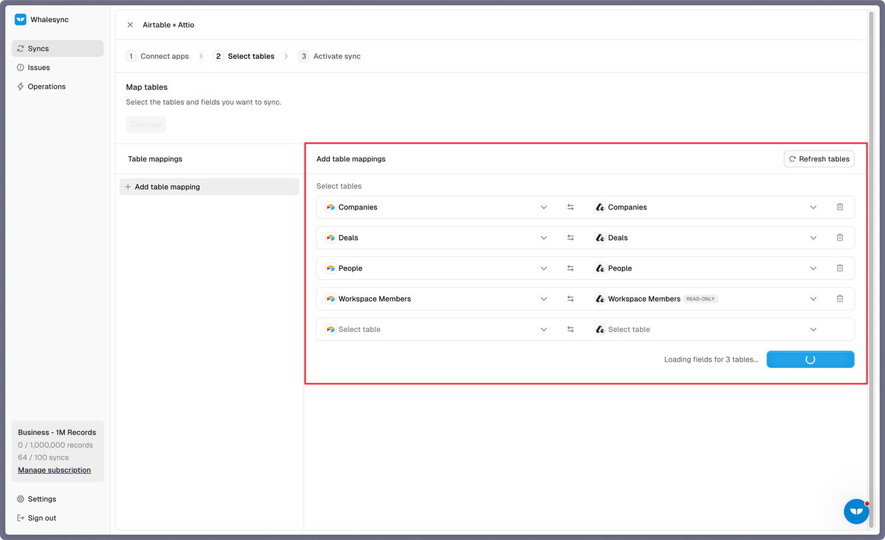Click sync direction arrows in the empty row
This screenshot has height=540, width=885.
(570, 329)
